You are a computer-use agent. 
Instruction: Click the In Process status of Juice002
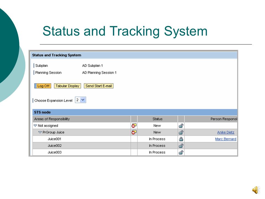(157, 146)
